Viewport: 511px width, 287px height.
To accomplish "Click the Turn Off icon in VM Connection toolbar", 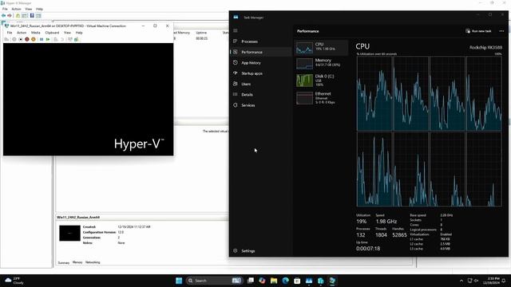I will [x=21, y=39].
